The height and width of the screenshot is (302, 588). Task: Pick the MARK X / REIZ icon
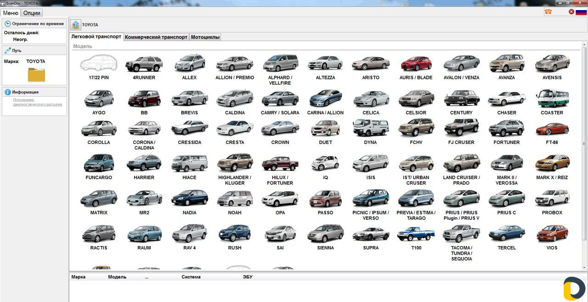pos(552,163)
